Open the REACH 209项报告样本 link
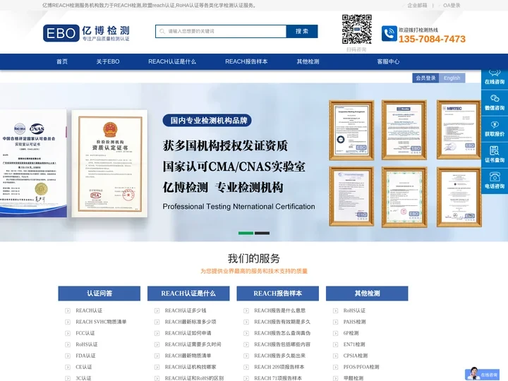 coord(279,367)
